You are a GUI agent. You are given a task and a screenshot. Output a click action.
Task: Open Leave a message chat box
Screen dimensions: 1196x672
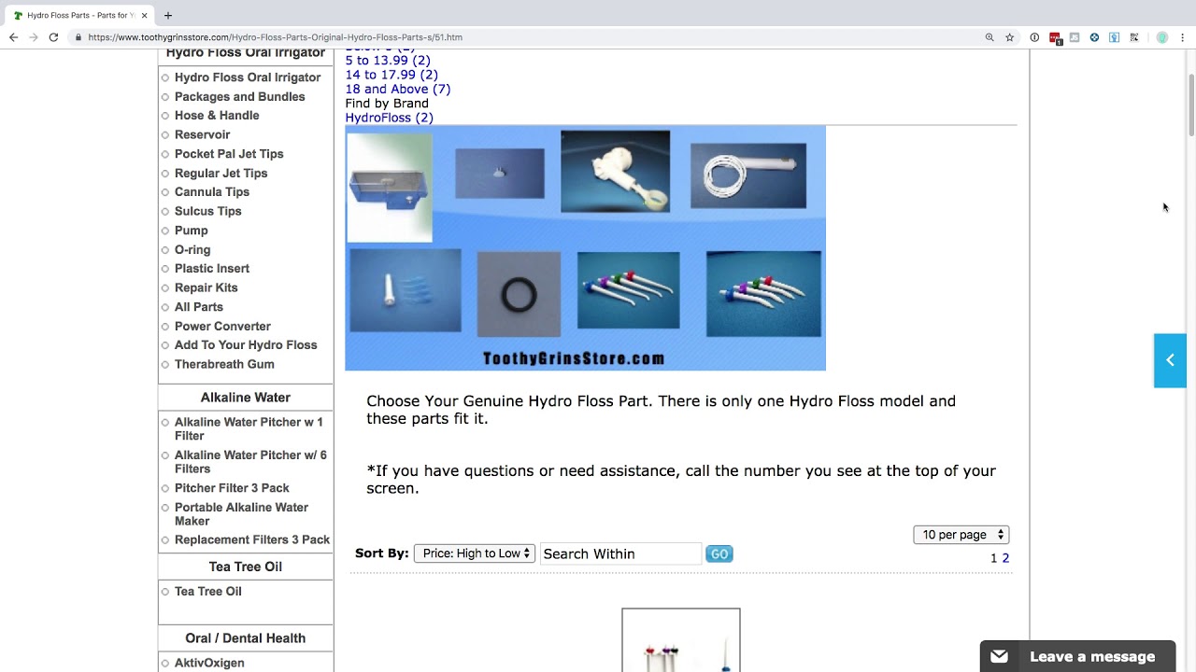click(1077, 656)
